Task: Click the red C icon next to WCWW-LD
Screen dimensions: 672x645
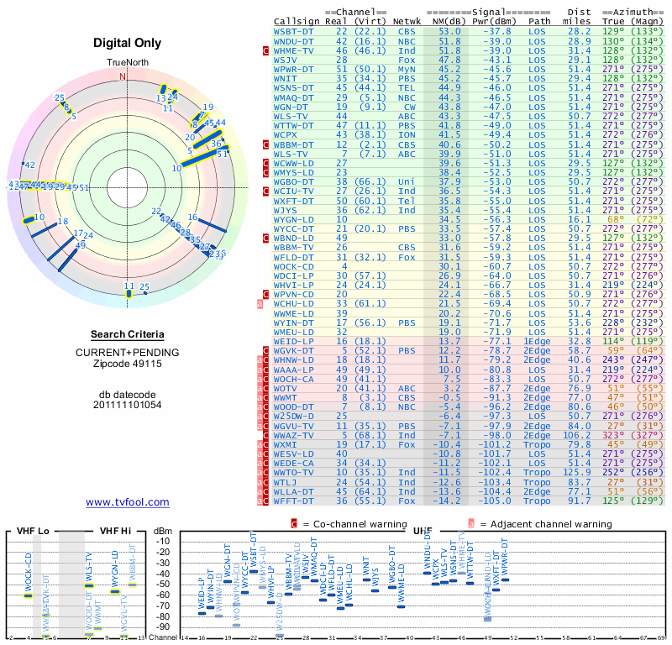Action: [265, 163]
